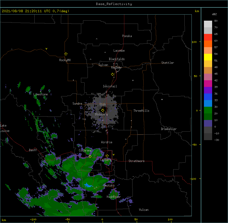Click the asterisk marker above Limestone
228x223 pixels.
tap(40, 92)
